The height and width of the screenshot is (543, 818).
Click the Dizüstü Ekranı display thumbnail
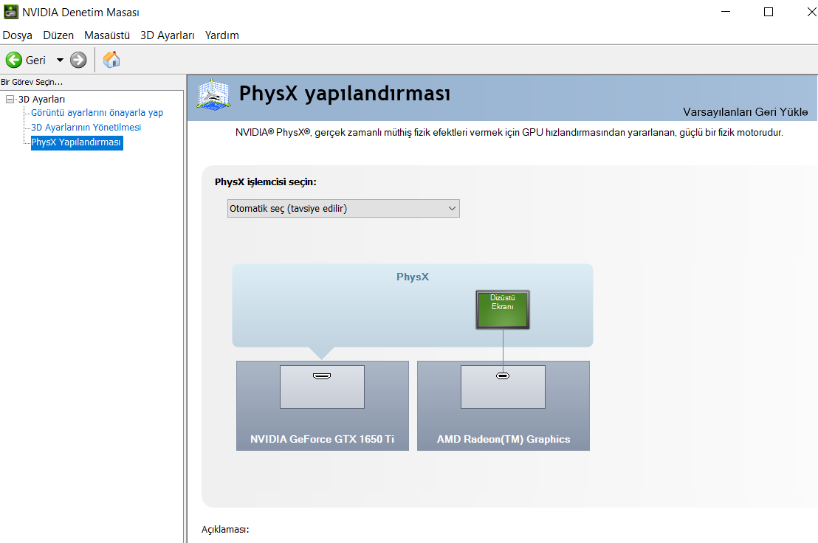[502, 310]
